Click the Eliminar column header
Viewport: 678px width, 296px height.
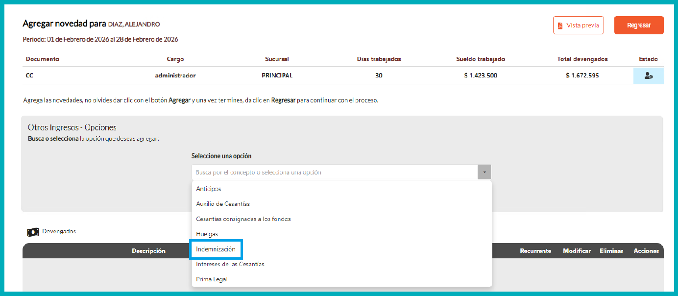click(611, 251)
